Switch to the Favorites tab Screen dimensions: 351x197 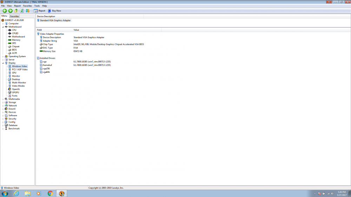[x=14, y=16]
